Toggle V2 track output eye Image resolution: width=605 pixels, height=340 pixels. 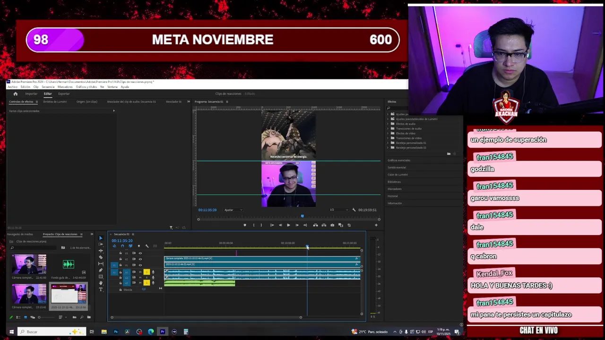coord(140,259)
